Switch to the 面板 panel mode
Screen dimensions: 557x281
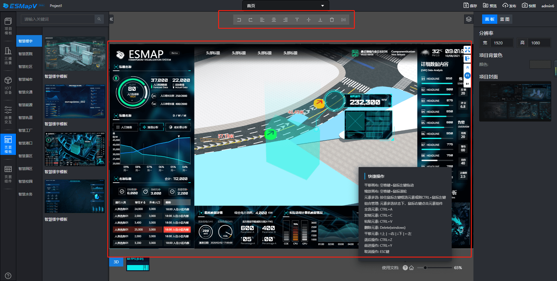pos(490,19)
